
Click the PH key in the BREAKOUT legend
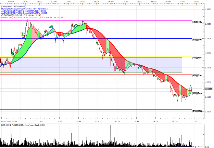point(47,17)
